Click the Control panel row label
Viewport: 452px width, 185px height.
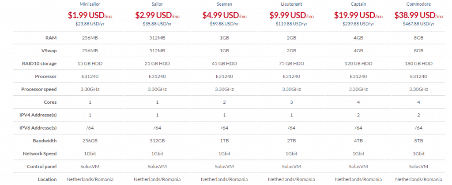pyautogui.click(x=42, y=167)
